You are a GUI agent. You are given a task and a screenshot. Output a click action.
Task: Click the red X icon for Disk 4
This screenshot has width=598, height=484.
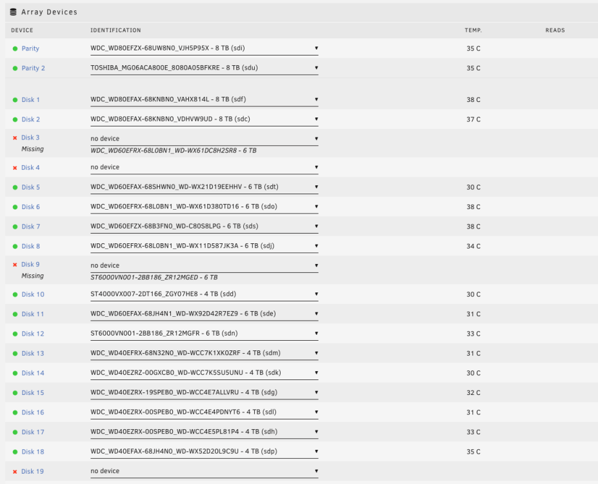click(15, 168)
